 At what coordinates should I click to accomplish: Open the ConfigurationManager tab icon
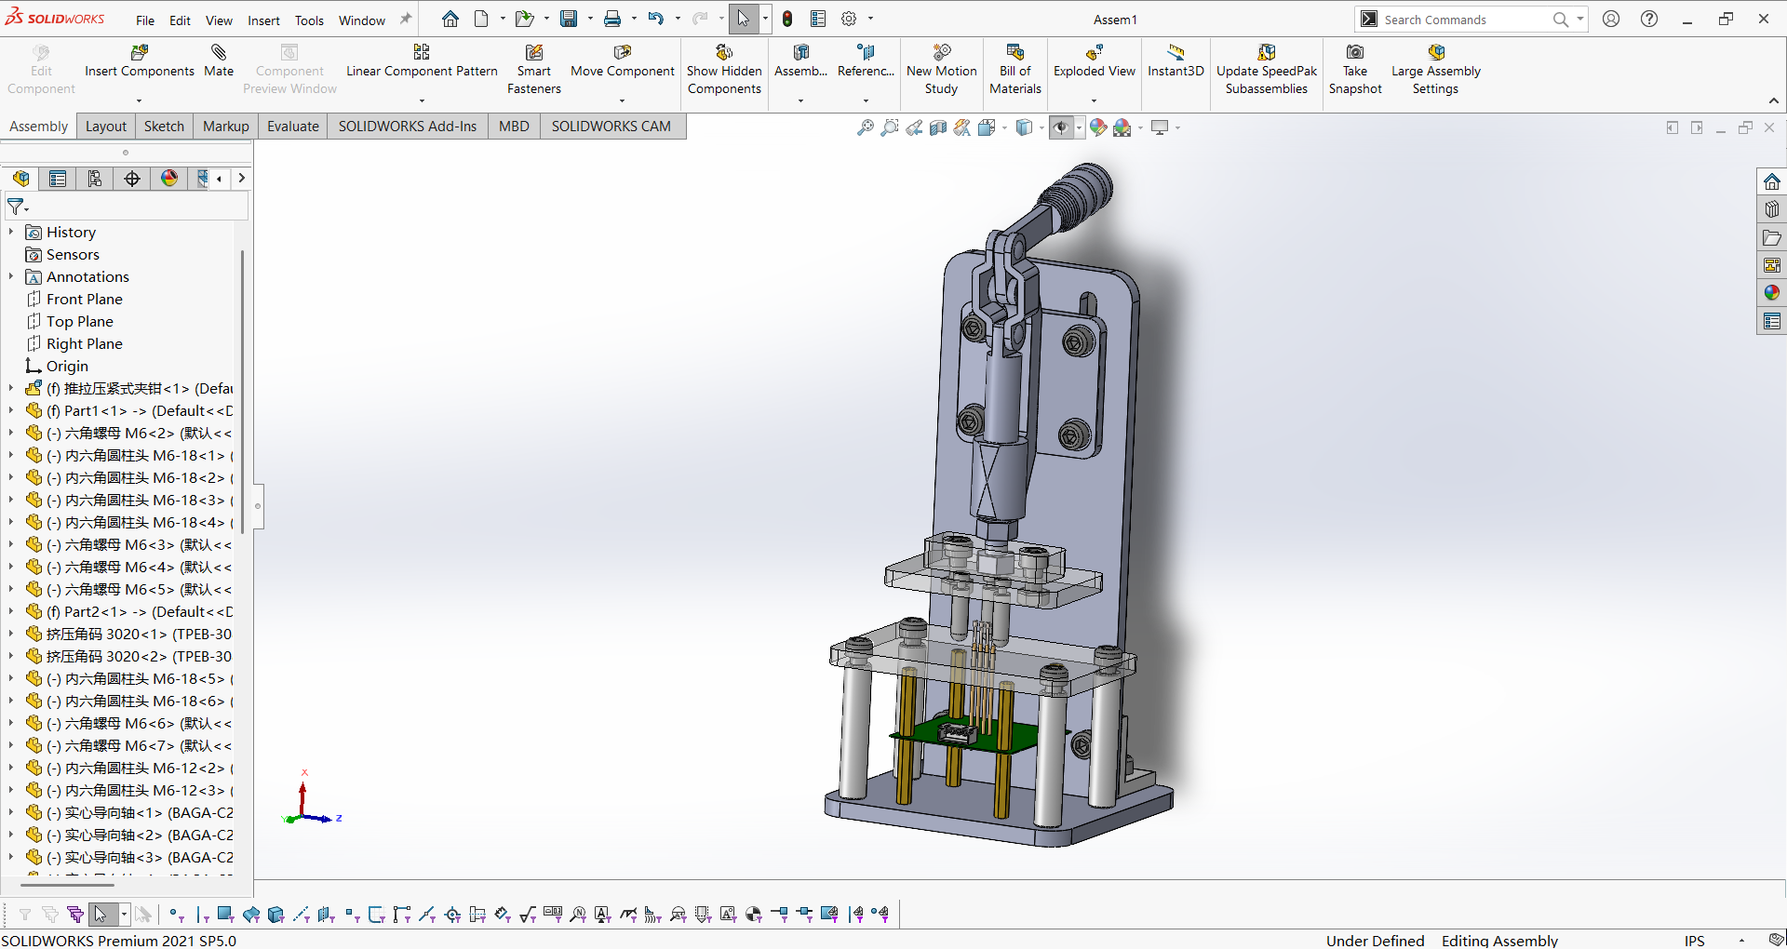pos(95,179)
